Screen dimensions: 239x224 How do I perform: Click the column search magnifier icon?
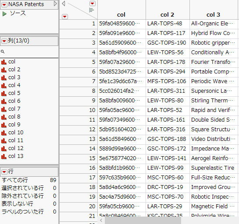click(3, 52)
